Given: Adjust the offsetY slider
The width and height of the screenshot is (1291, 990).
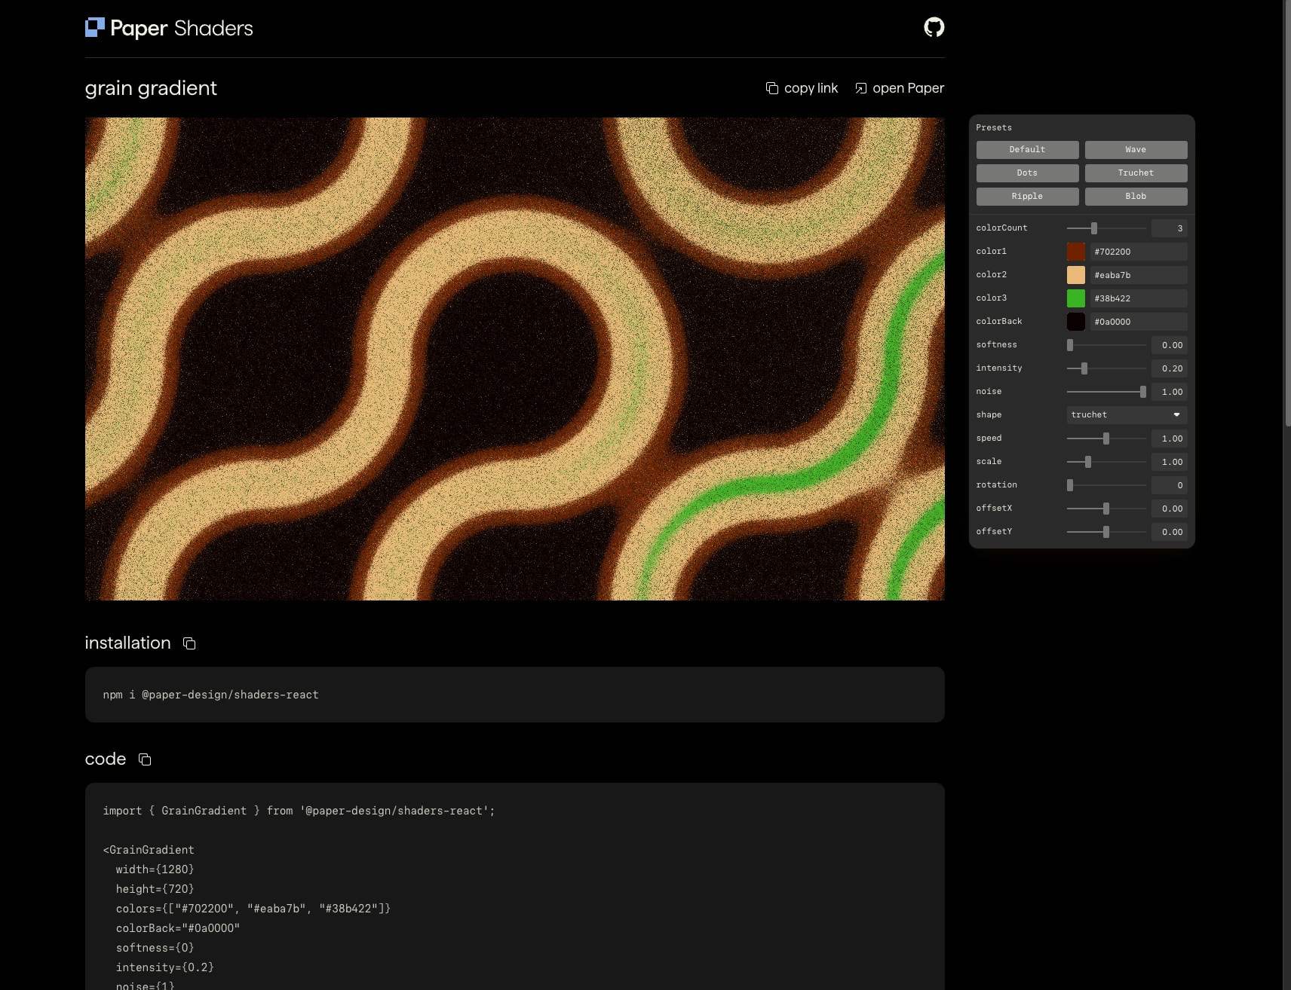Looking at the screenshot, I should click(1106, 532).
